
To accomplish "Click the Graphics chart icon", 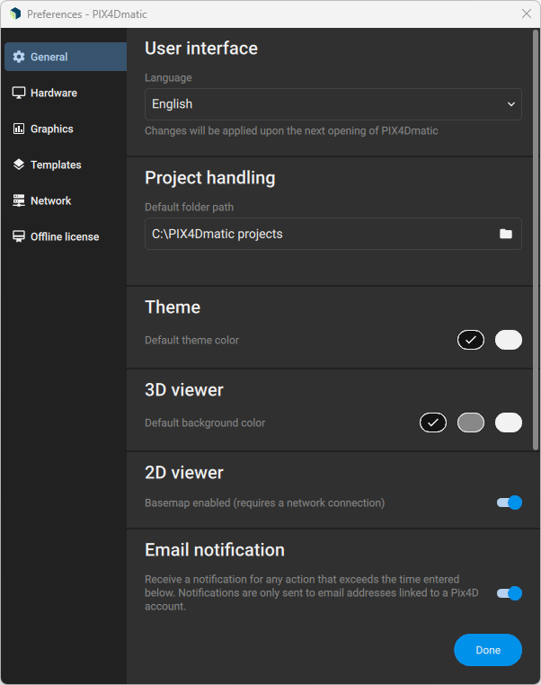I will pos(19,129).
